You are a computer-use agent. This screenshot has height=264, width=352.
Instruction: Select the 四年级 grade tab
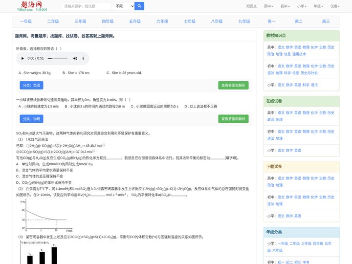point(108,22)
